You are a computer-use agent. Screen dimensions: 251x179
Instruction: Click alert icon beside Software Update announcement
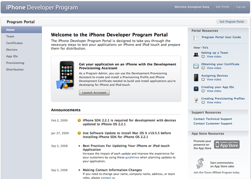(x=79, y=133)
